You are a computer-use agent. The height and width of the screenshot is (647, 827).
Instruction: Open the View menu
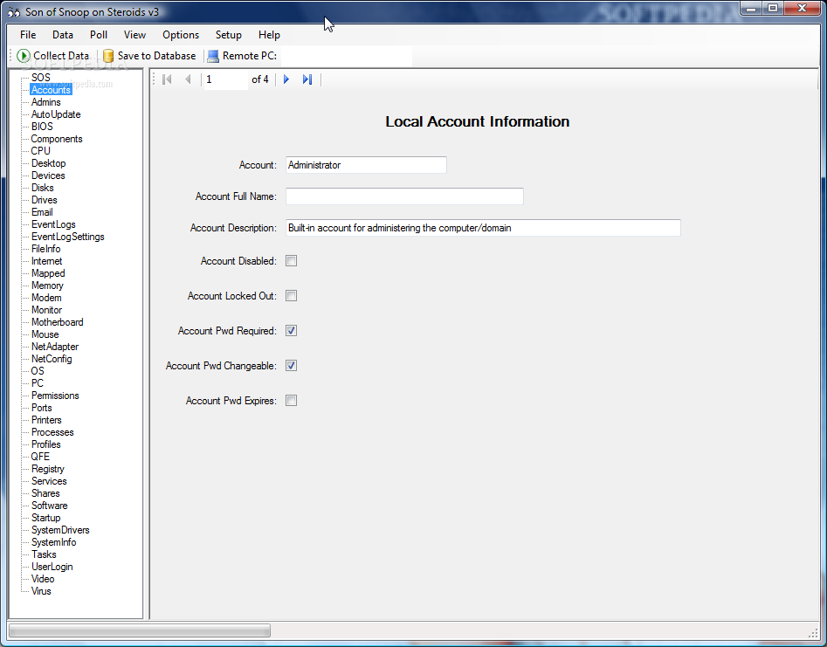pos(134,35)
